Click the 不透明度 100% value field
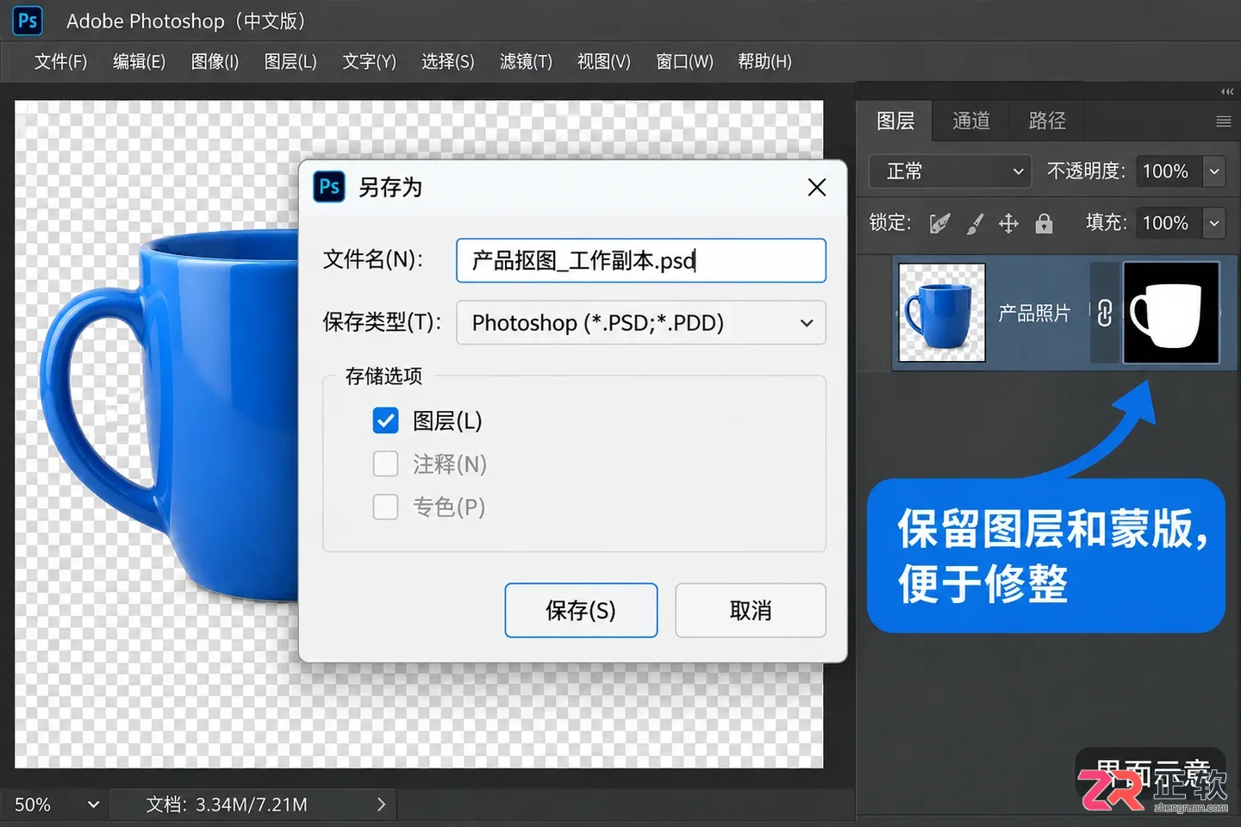 [x=1169, y=171]
